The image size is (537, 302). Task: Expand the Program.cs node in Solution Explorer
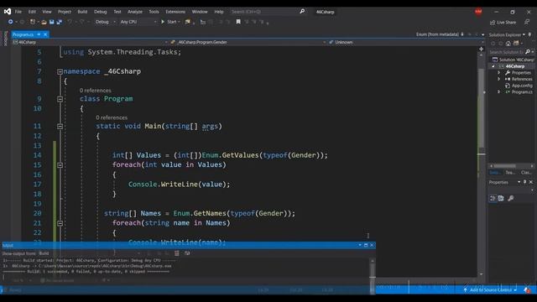pyautogui.click(x=499, y=91)
